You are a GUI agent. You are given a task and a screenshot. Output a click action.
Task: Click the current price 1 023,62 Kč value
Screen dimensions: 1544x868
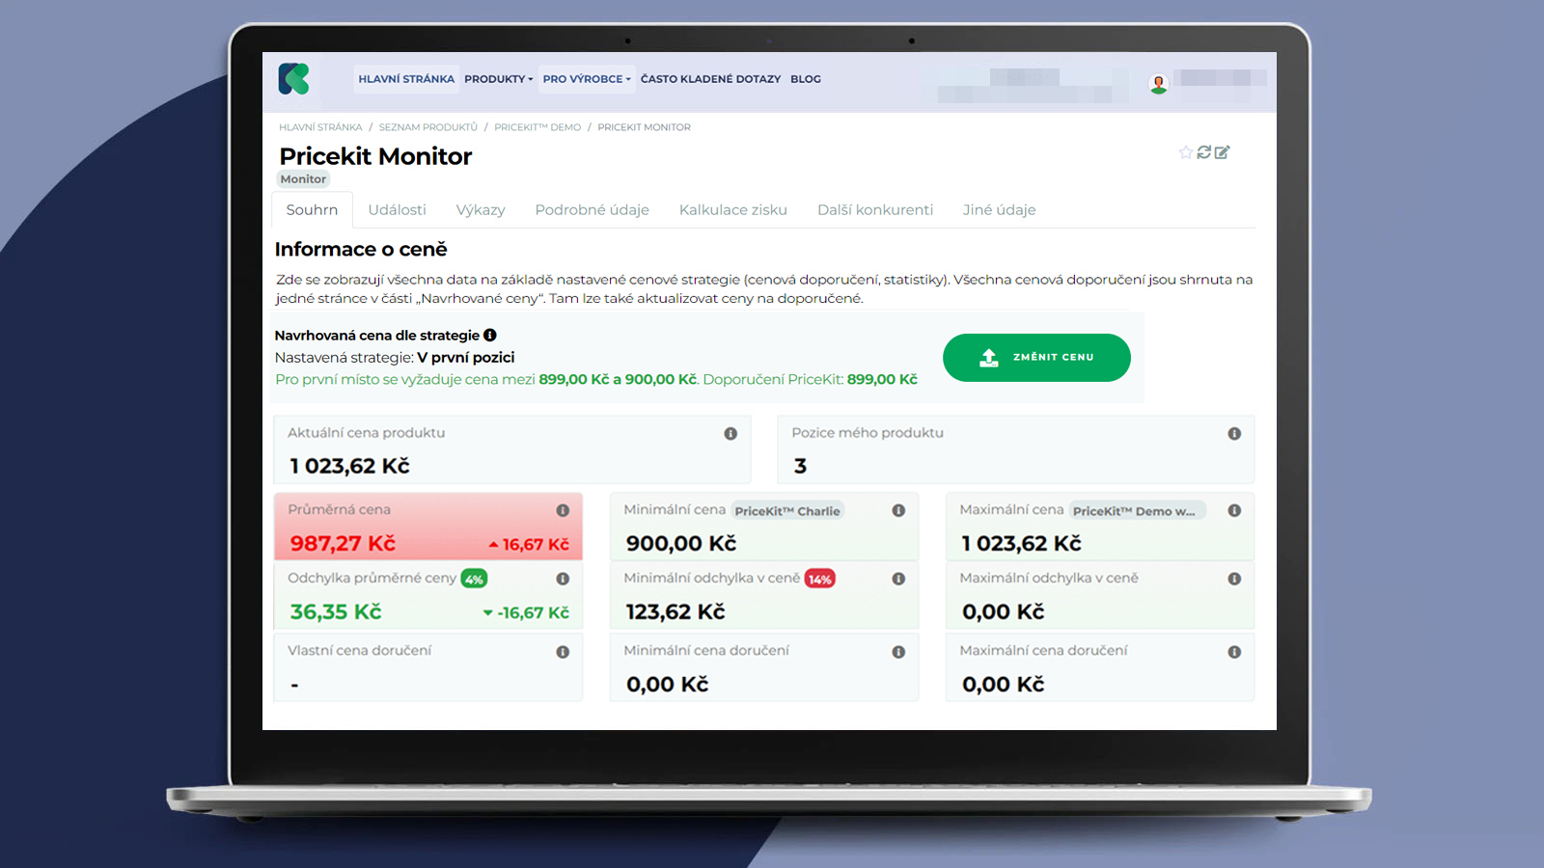[x=349, y=467]
